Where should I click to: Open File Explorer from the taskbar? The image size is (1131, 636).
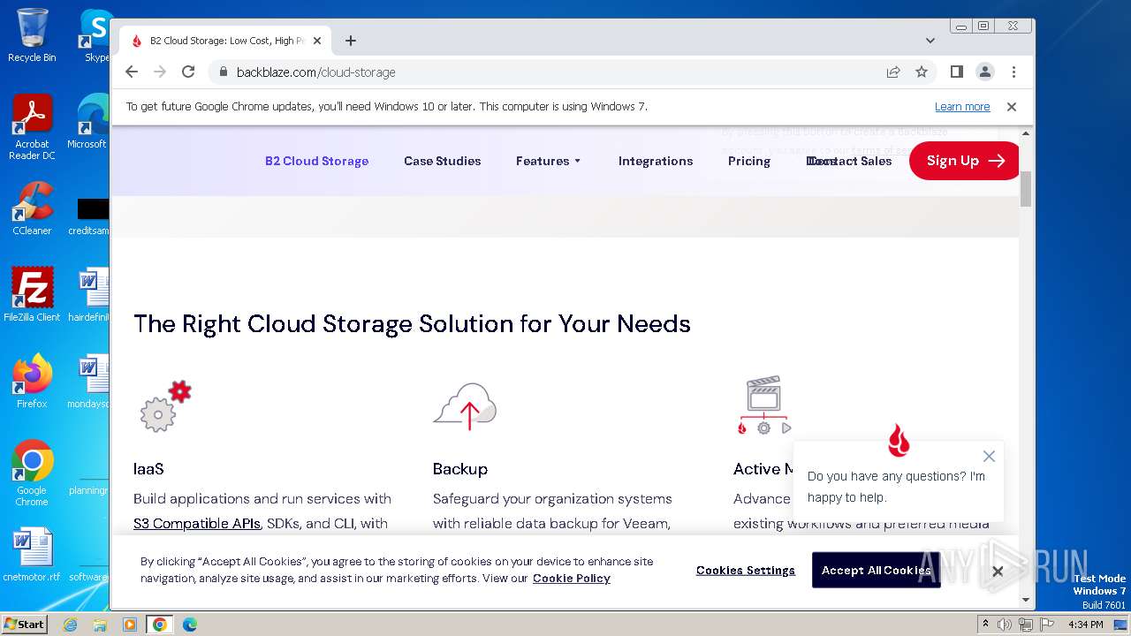(x=100, y=625)
